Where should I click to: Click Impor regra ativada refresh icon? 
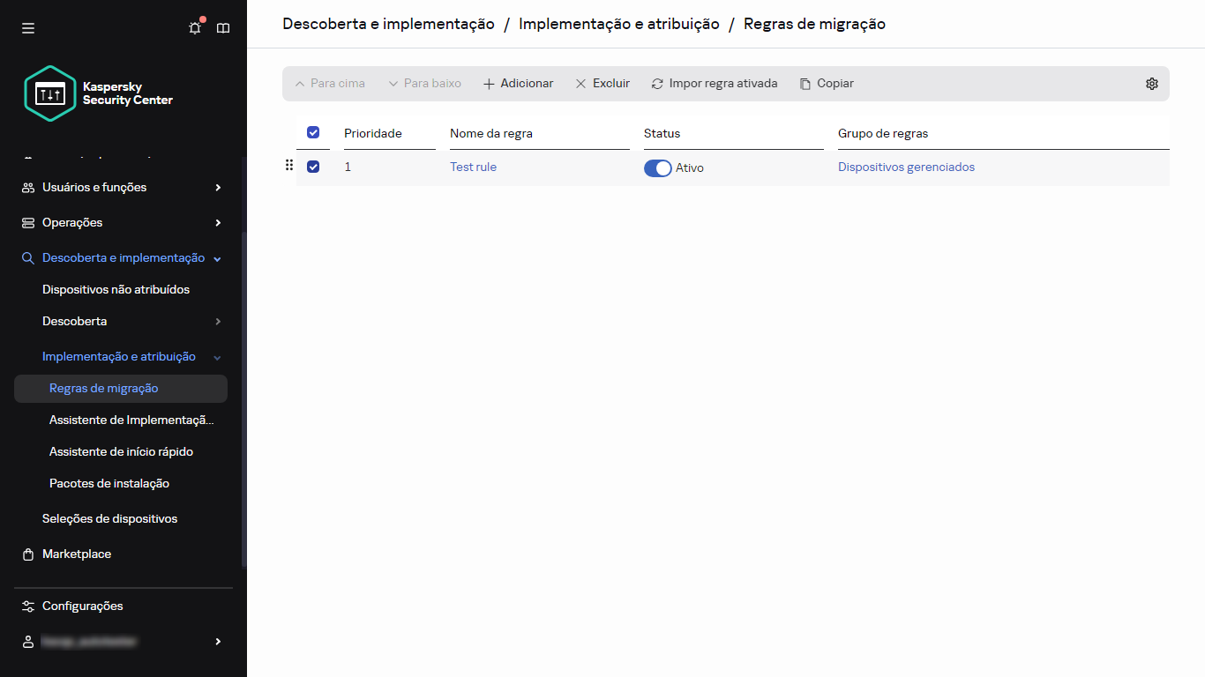[657, 84]
